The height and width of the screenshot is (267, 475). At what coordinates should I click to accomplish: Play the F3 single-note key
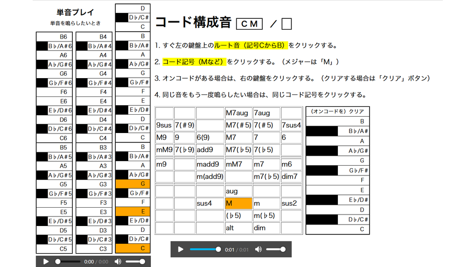94,203
